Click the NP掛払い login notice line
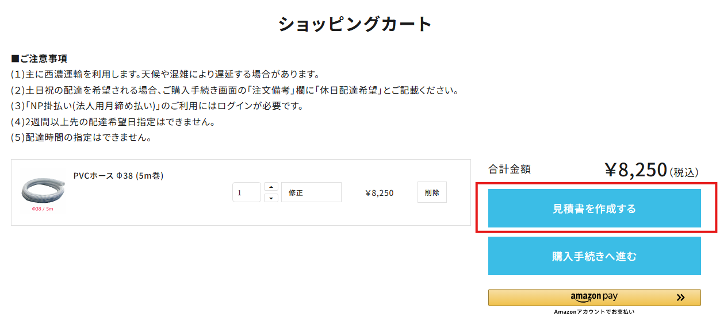This screenshot has height=328, width=720. click(x=156, y=106)
